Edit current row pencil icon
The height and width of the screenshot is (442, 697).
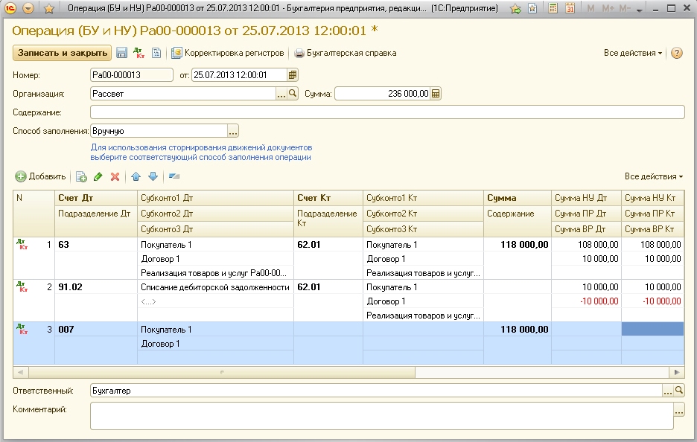(98, 176)
